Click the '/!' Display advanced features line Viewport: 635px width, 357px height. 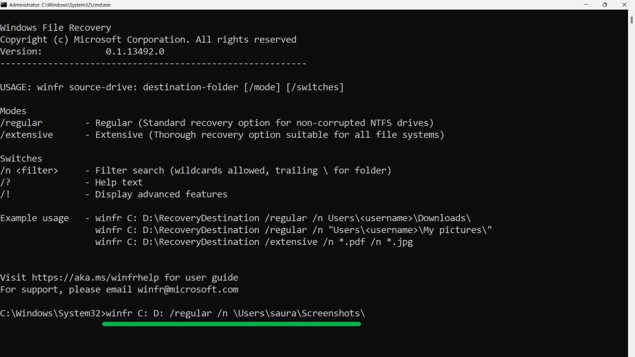(x=114, y=194)
